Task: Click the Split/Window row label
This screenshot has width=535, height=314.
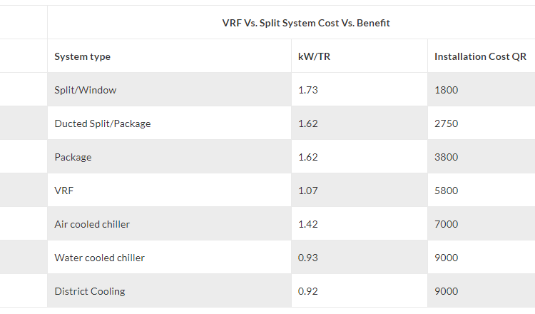Action: (x=85, y=90)
